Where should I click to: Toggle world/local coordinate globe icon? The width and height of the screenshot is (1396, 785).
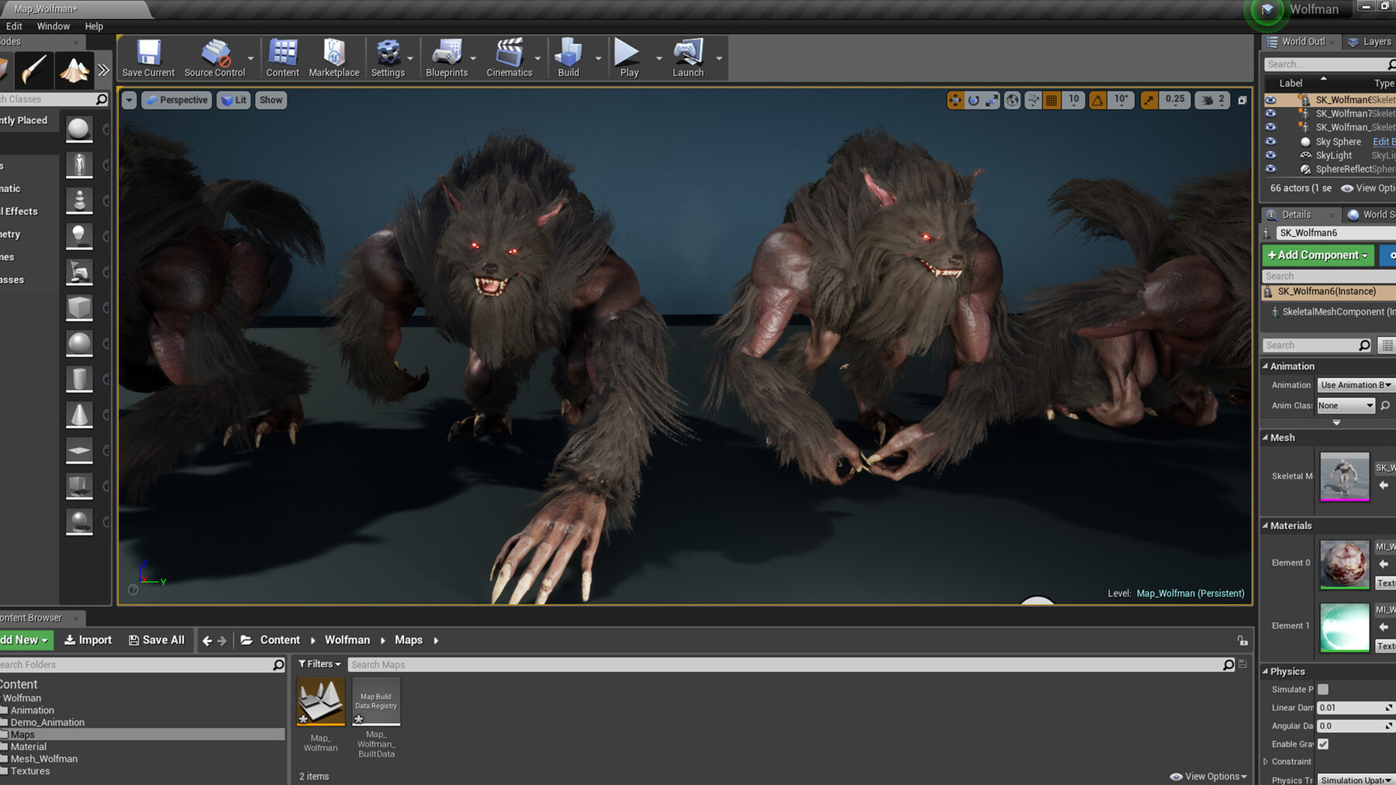pyautogui.click(x=1012, y=100)
